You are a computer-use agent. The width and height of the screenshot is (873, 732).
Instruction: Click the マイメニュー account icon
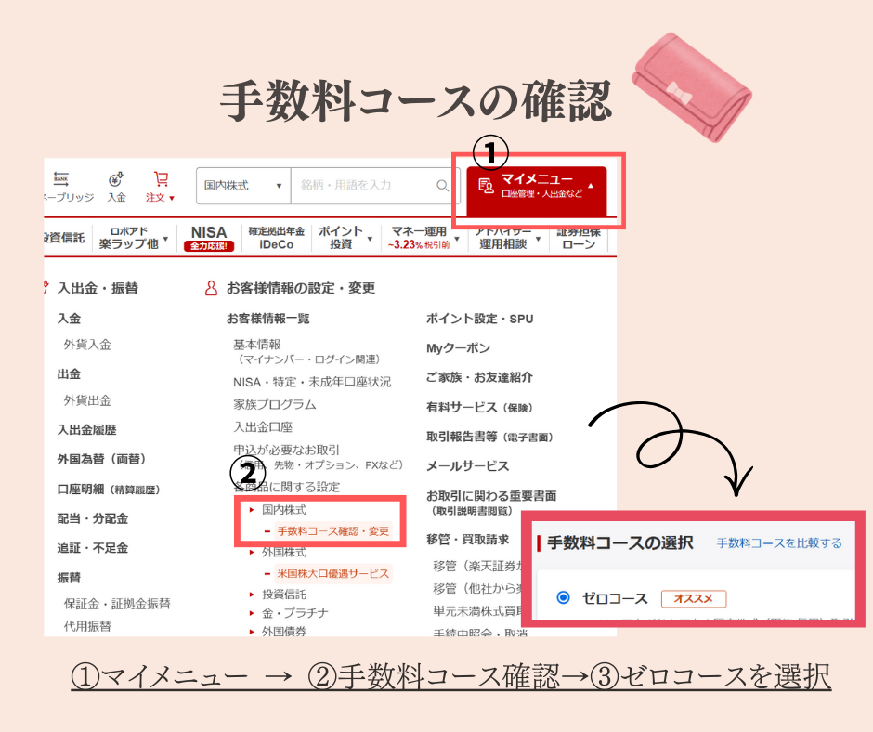pyautogui.click(x=485, y=186)
